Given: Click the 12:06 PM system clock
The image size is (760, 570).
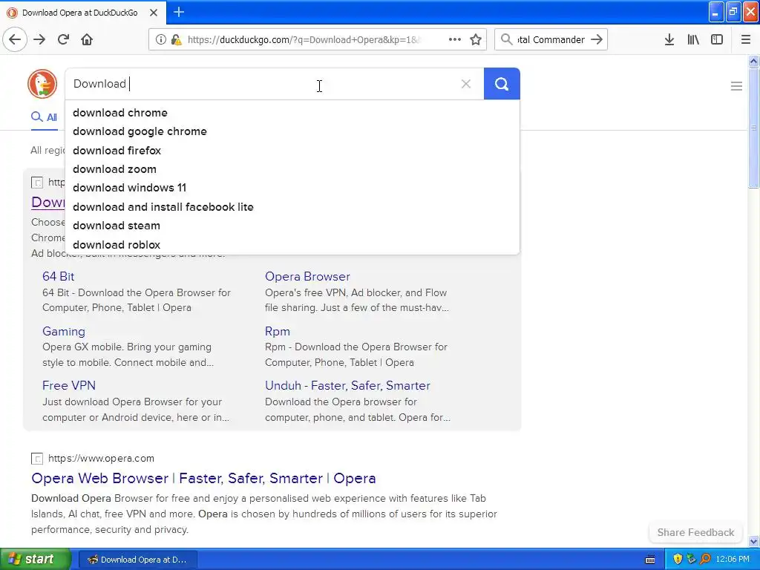Looking at the screenshot, I should pos(733,560).
